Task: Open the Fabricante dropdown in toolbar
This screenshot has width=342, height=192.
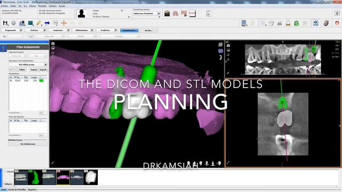Action: pyautogui.click(x=50, y=36)
